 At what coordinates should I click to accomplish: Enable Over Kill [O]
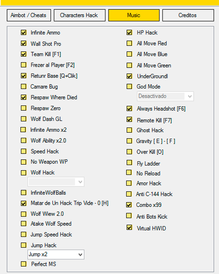pyautogui.click(x=129, y=152)
